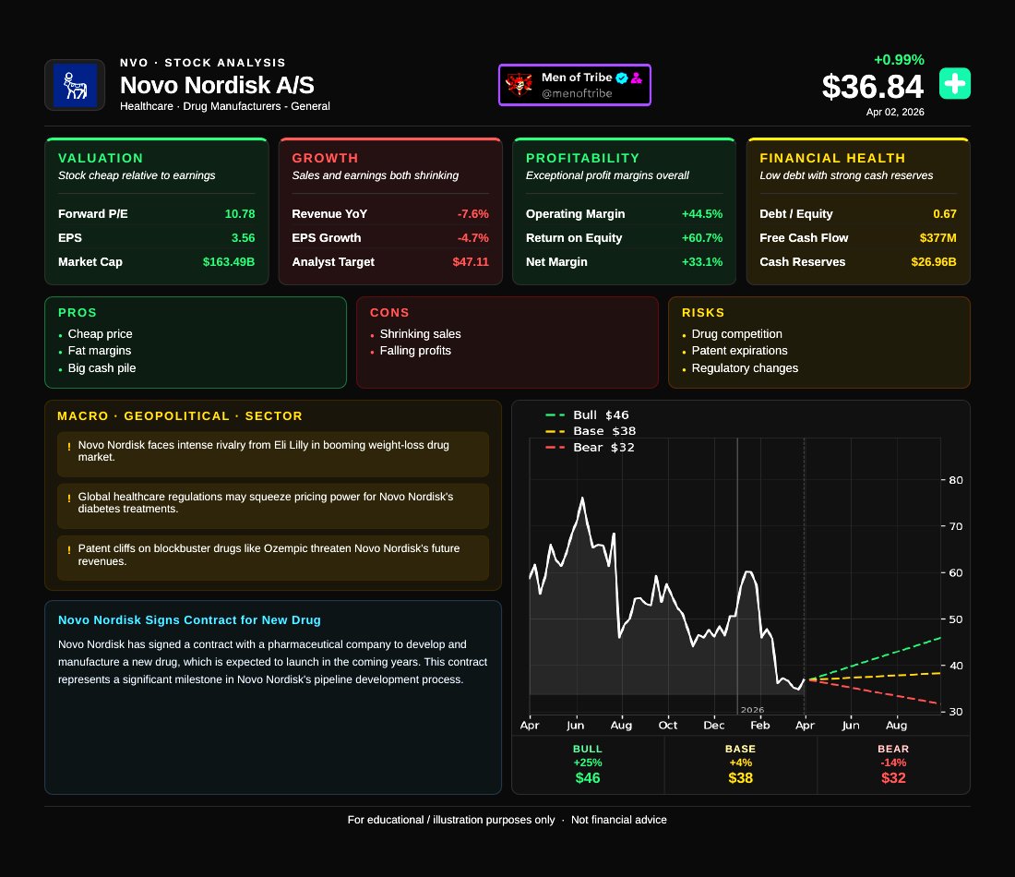Select the Base $38 legend entry

(591, 431)
